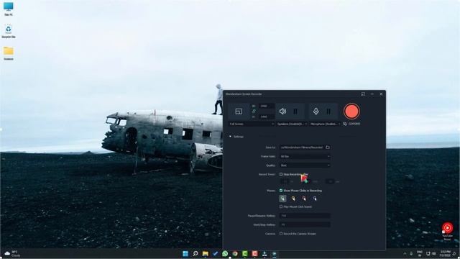Open network and volume quick settings
This screenshot has width=460, height=259.
coord(431,254)
